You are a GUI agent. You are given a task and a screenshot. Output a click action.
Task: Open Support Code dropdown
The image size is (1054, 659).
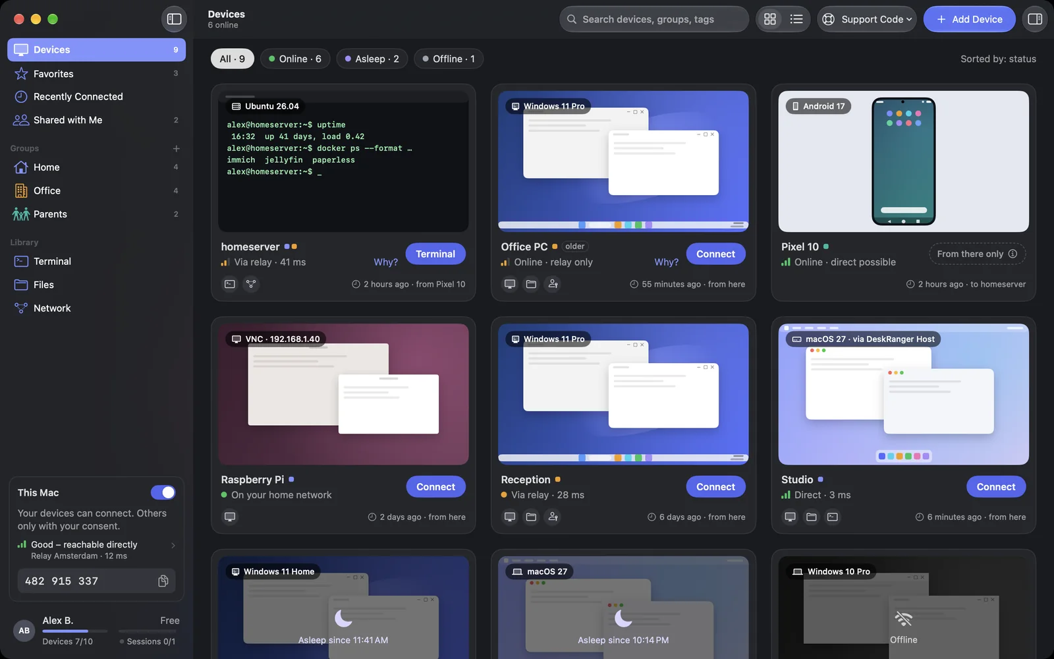pyautogui.click(x=867, y=19)
